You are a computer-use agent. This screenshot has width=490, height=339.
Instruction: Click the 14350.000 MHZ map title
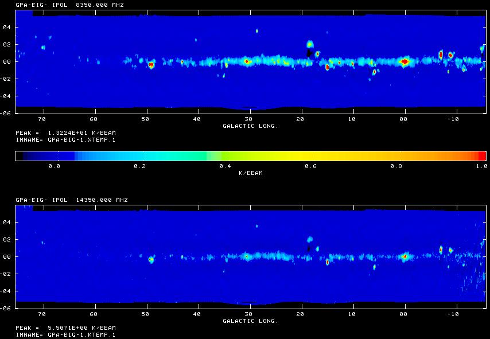coord(72,200)
